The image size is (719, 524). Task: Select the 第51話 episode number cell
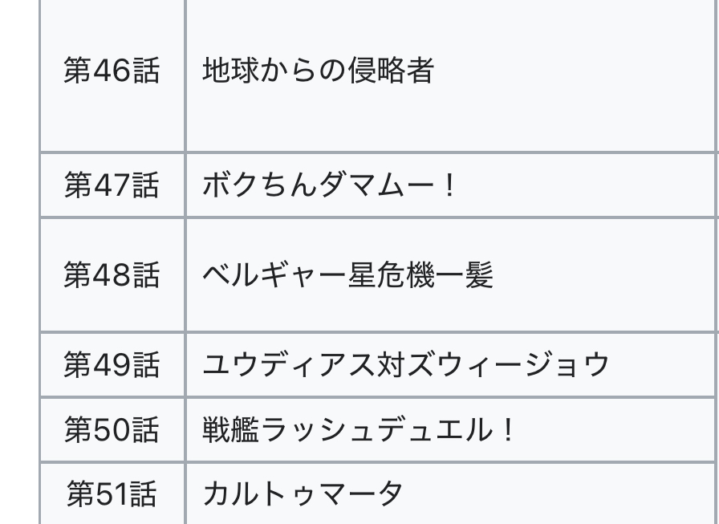pos(112,494)
